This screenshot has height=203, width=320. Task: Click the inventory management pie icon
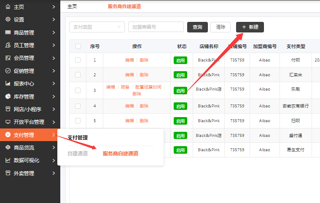8,96
